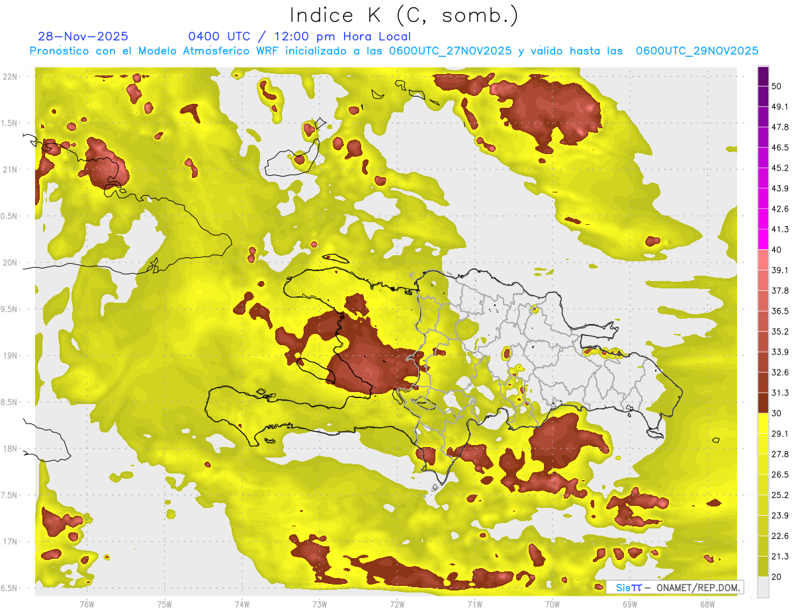This screenshot has height=613, width=794.
Task: Click the color scale value '30'
Action: coord(777,413)
